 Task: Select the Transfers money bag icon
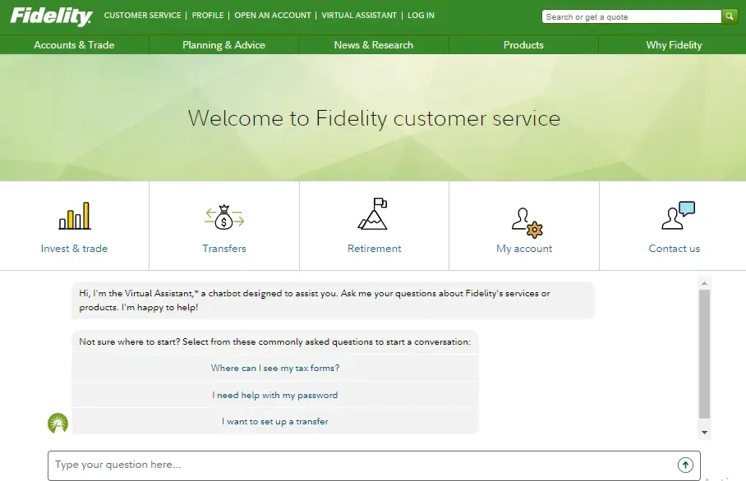click(224, 218)
